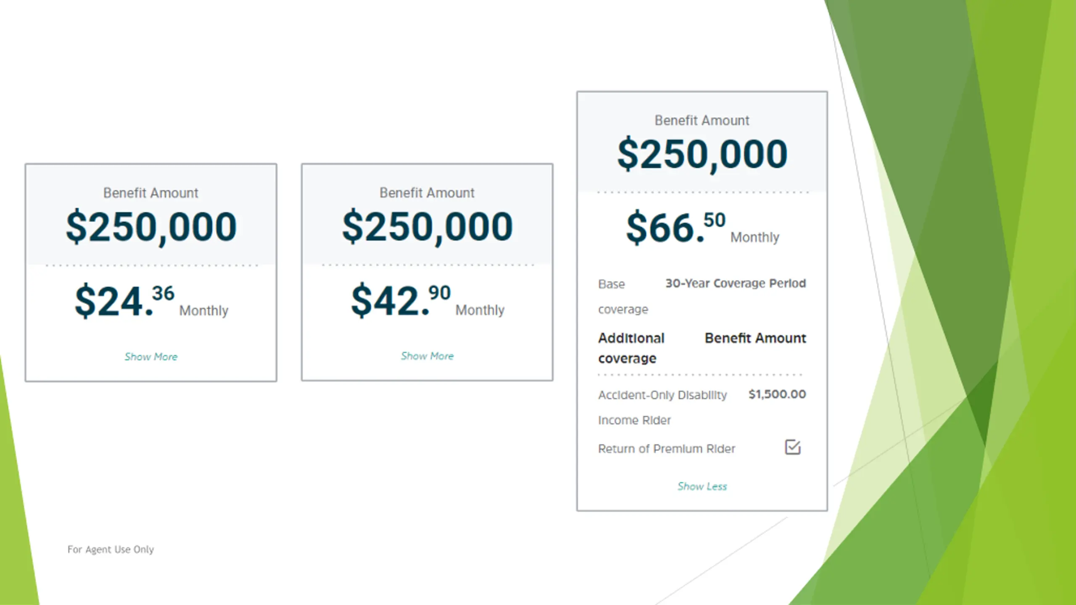Click Benefit Amount label on first card
This screenshot has width=1076, height=605.
tap(151, 193)
